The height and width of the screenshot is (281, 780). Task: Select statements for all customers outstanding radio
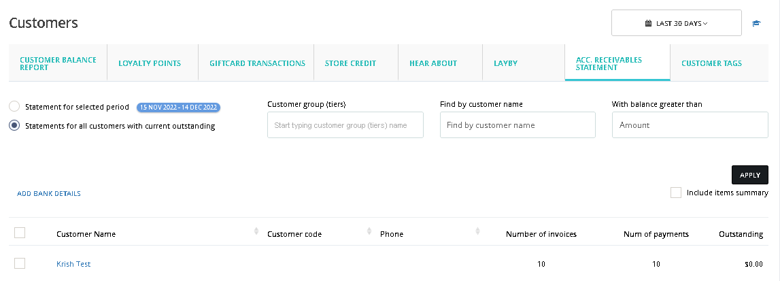pyautogui.click(x=14, y=126)
